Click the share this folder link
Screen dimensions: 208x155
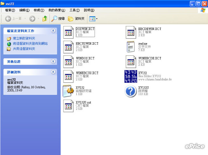pos(24,49)
